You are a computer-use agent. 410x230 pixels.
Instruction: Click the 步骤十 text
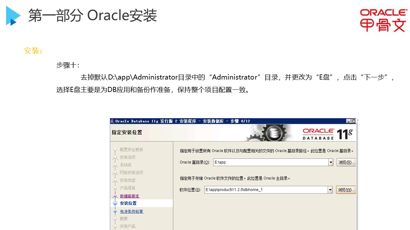[x=68, y=65]
